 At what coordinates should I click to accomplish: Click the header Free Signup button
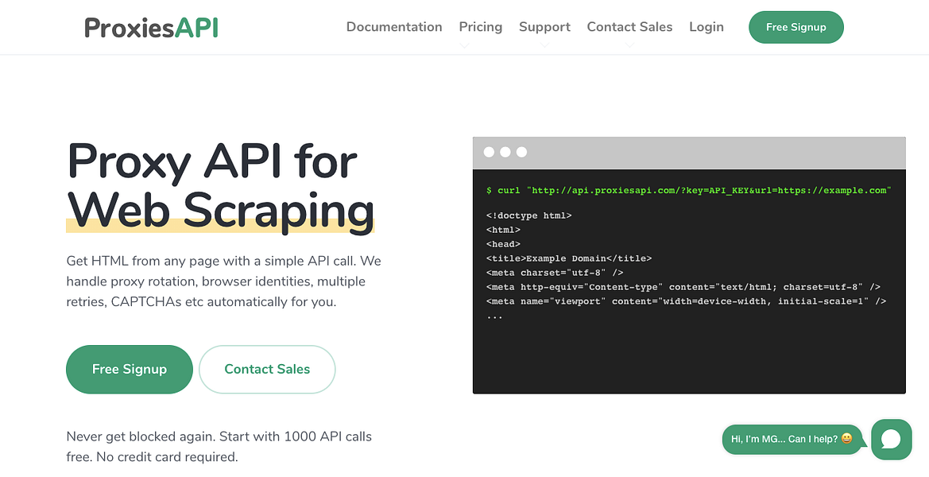tap(795, 27)
